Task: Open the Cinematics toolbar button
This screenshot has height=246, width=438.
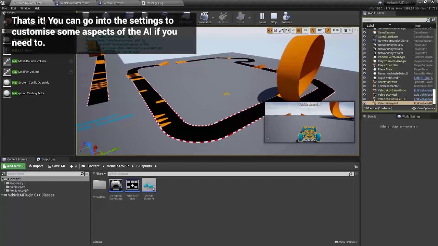Action: coord(204,18)
